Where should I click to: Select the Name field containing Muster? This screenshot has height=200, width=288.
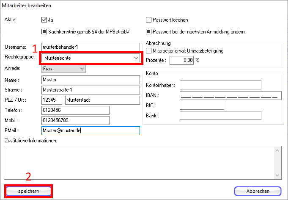point(91,79)
